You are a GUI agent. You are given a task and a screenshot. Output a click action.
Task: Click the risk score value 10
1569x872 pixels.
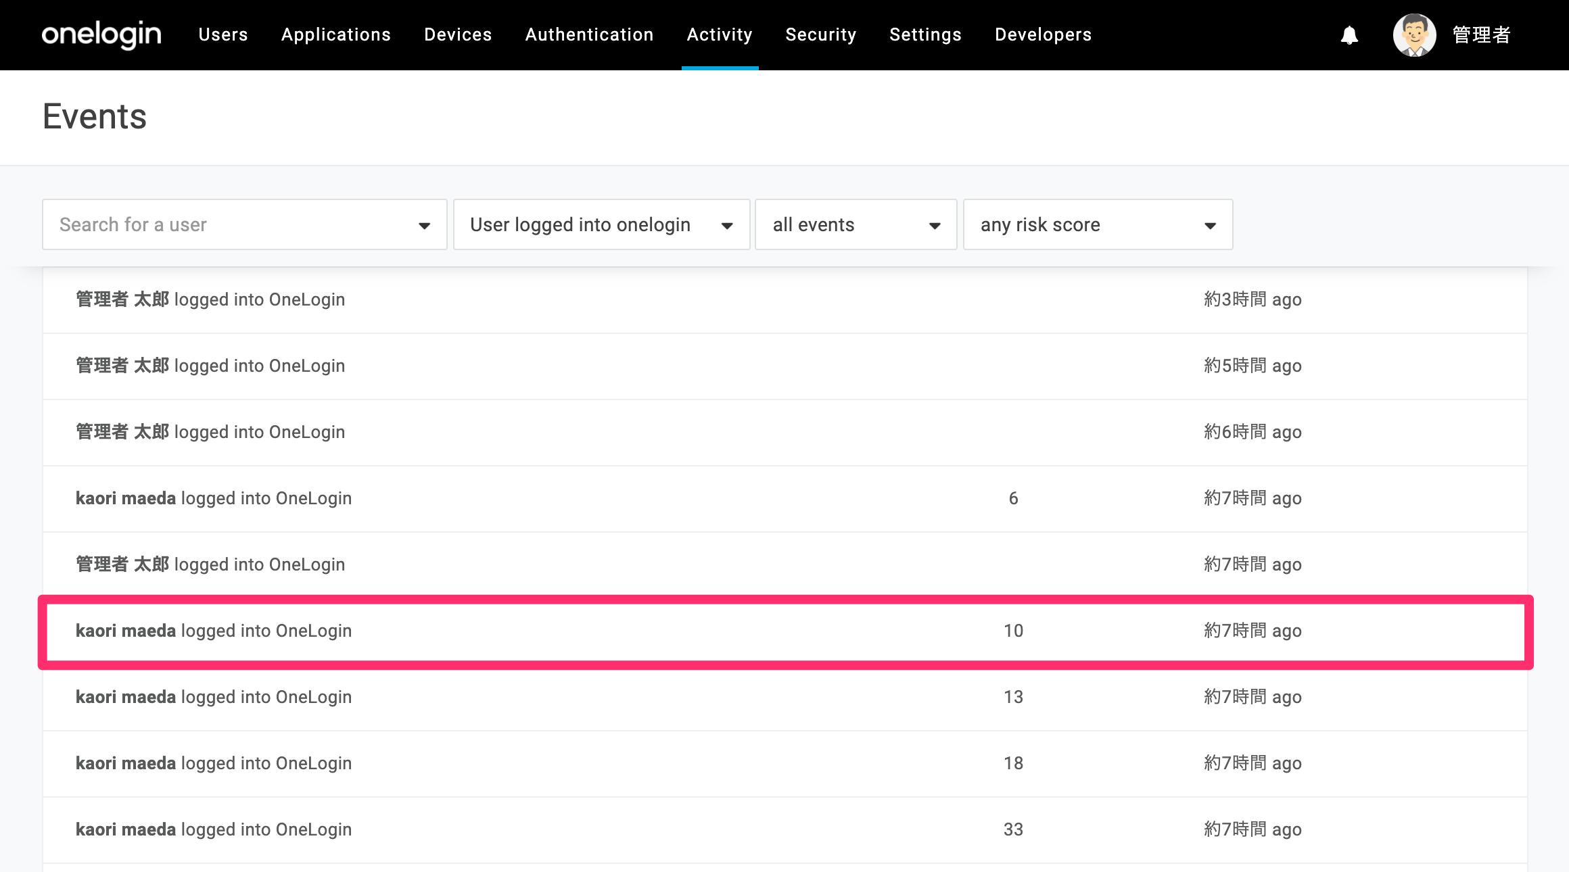click(1013, 631)
